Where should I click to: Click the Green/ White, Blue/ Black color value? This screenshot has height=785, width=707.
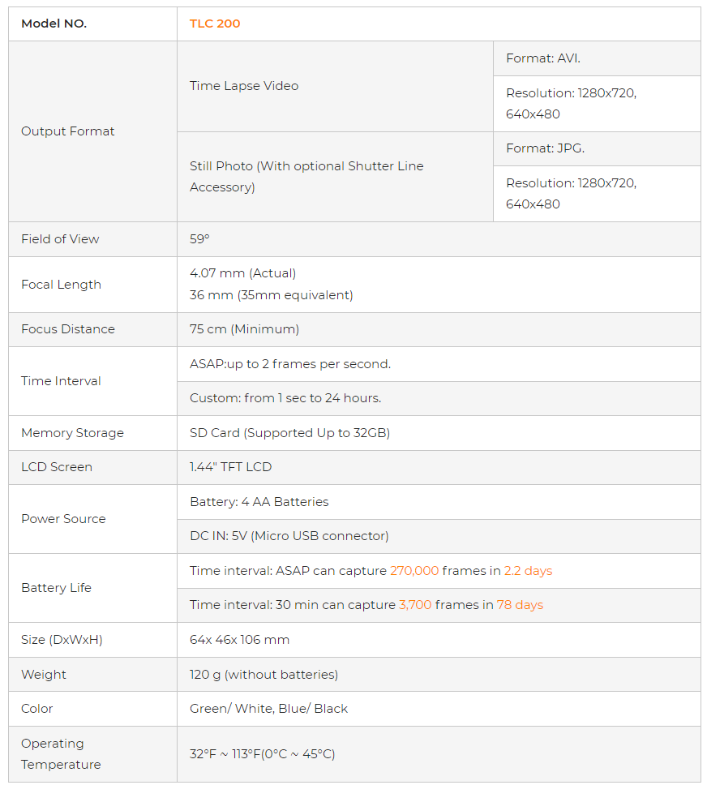click(x=268, y=709)
